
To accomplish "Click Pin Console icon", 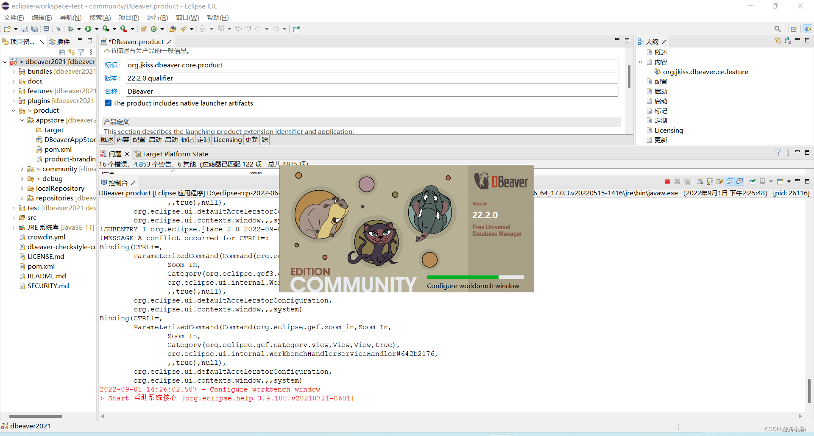I will pos(753,181).
